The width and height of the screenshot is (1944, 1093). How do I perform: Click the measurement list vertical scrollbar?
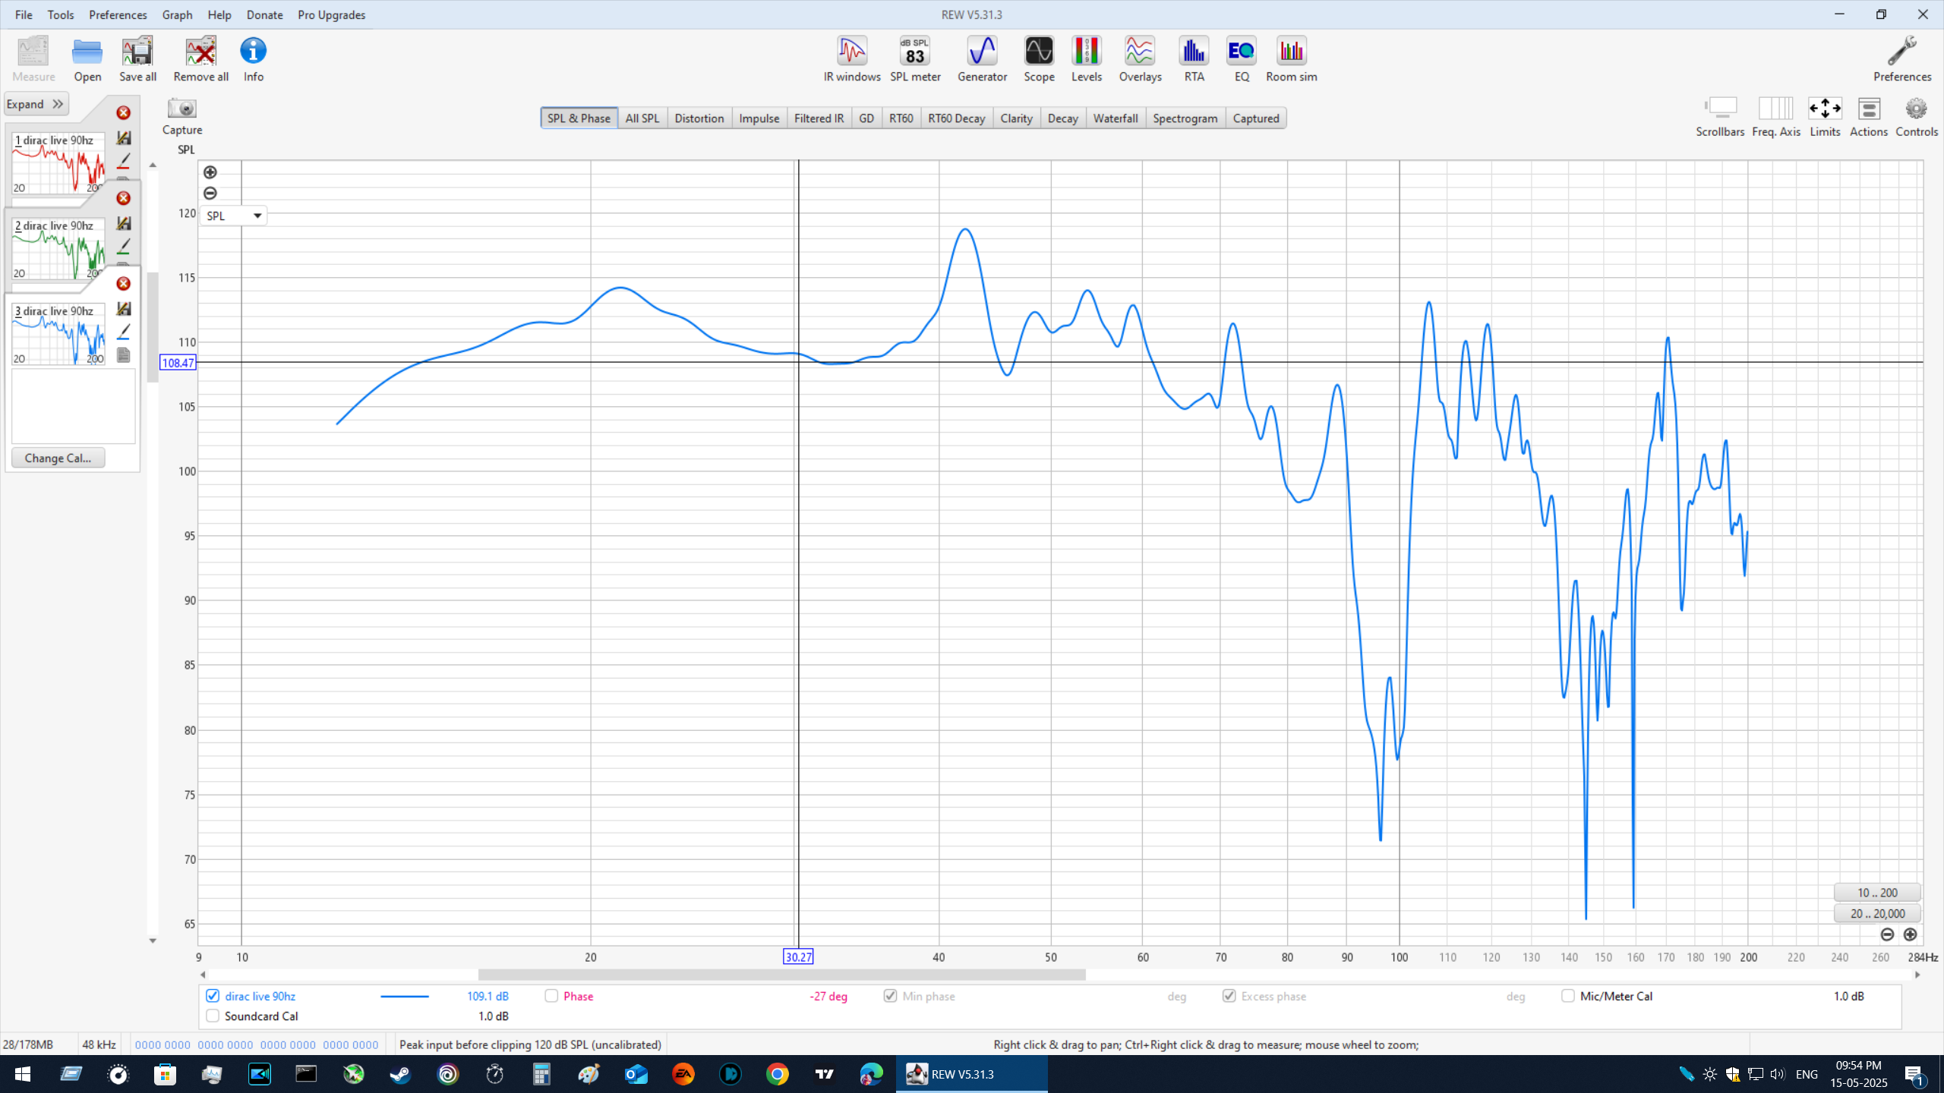tap(153, 326)
